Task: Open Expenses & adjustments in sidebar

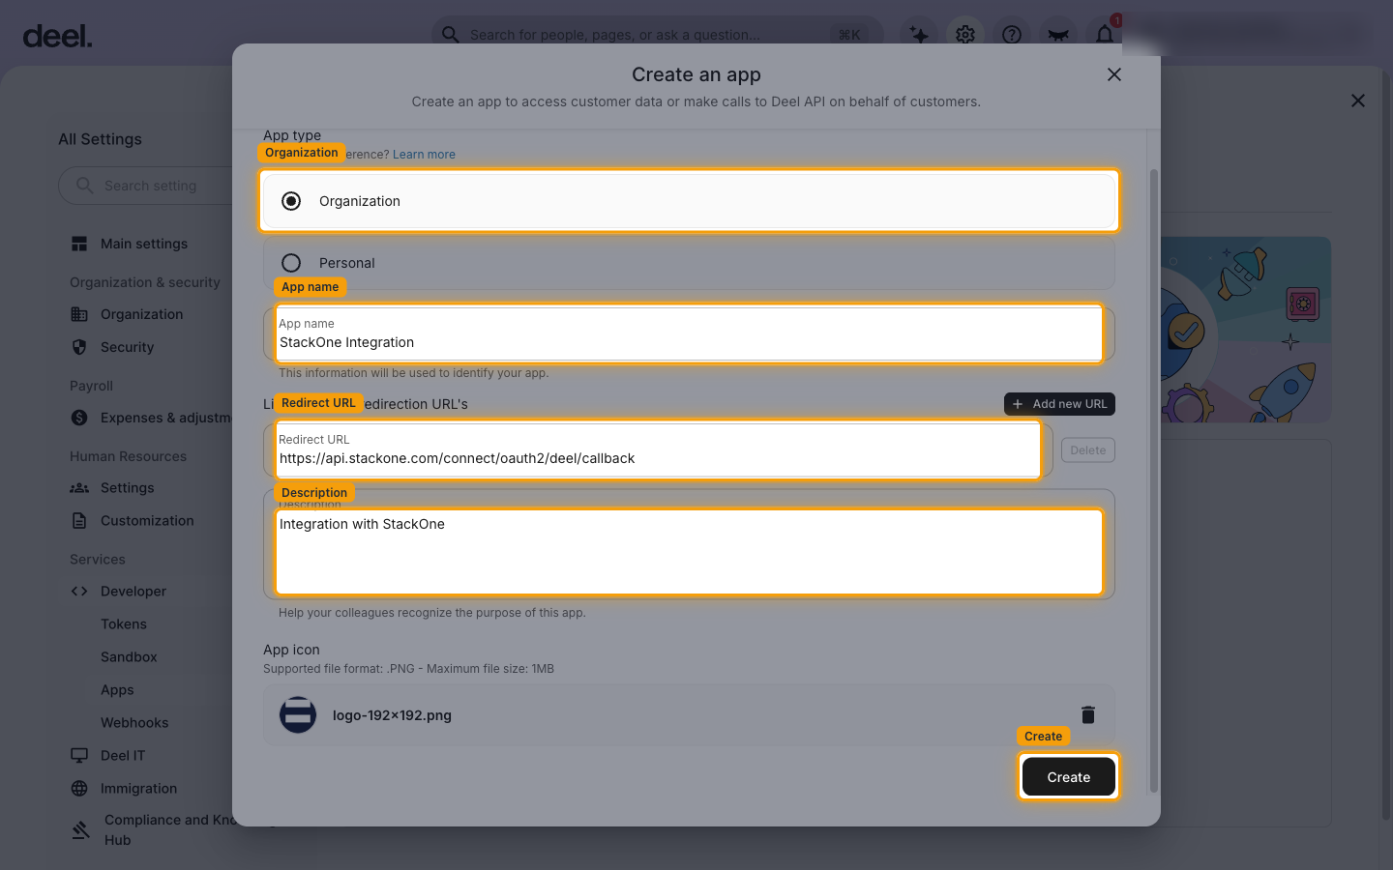Action: [166, 418]
